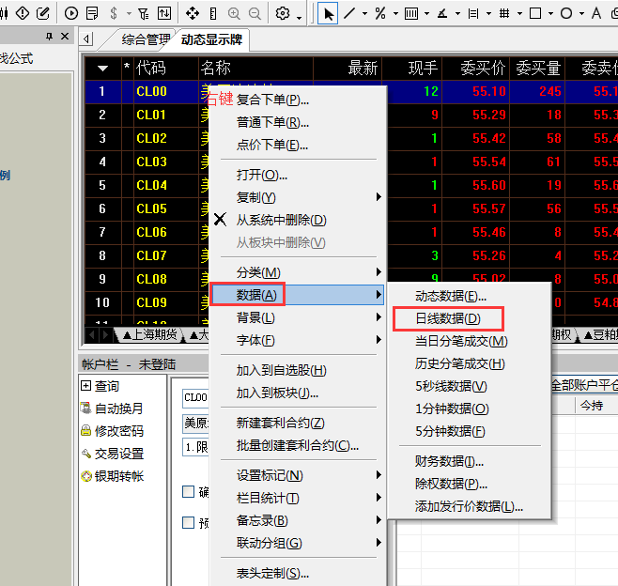The width and height of the screenshot is (618, 586).
Task: Select the text 'A' annotation tool
Action: coord(596,13)
